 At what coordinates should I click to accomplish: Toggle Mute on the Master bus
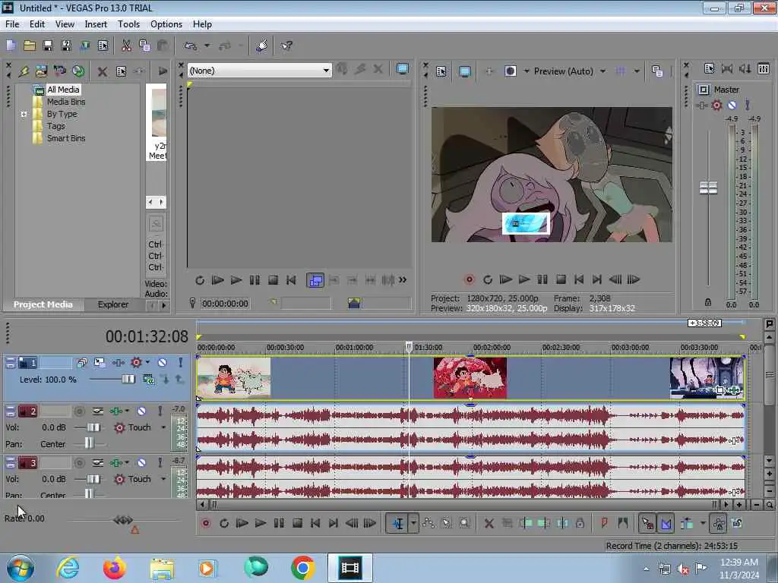coord(732,105)
